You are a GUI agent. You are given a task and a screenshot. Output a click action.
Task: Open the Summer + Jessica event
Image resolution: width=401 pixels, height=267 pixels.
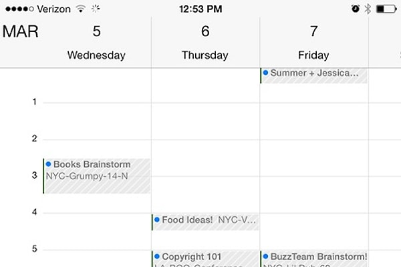tap(314, 75)
